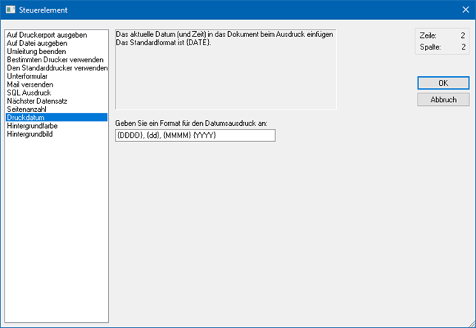Select 'Umleitung beenden' from the list

point(36,51)
